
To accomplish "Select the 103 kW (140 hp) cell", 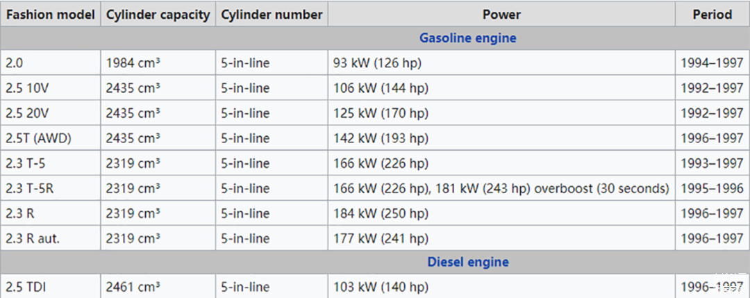I will pyautogui.click(x=381, y=286).
